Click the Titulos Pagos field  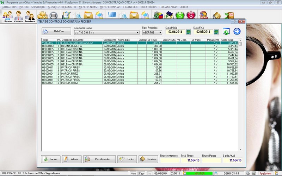[x=211, y=160]
